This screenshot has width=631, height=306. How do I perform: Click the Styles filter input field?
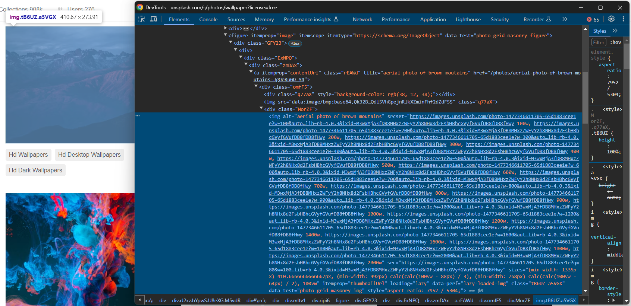pyautogui.click(x=599, y=42)
